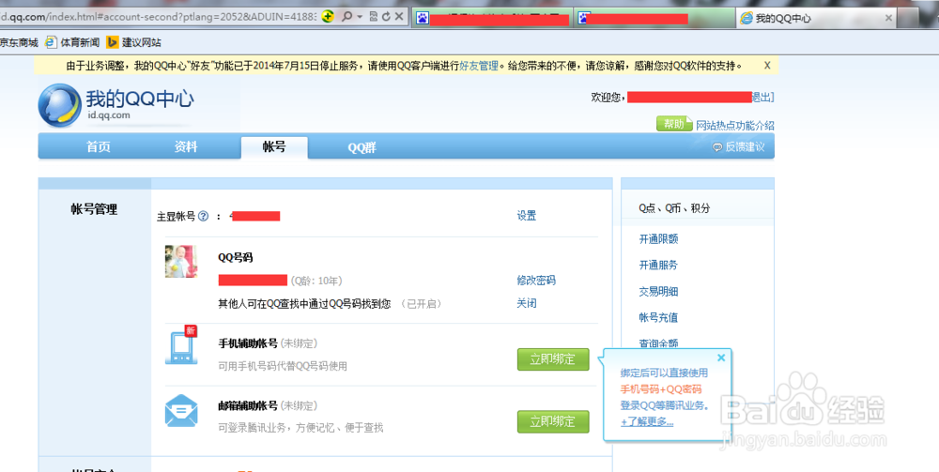Go to the 资料 navigation tab

(186, 146)
